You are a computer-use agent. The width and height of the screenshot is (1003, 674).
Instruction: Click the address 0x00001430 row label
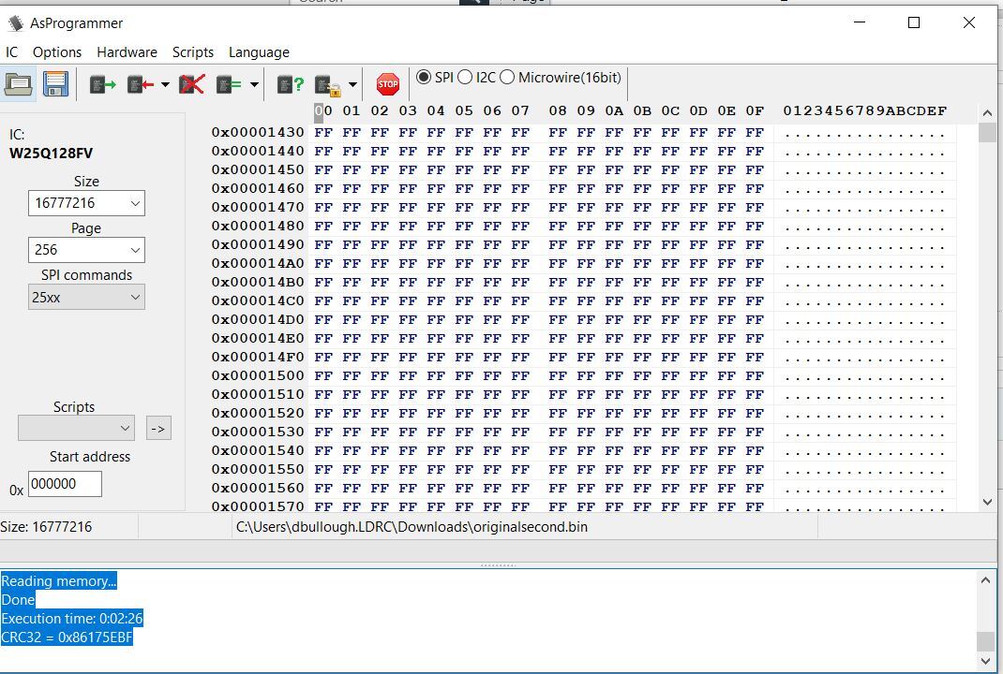[x=258, y=132]
